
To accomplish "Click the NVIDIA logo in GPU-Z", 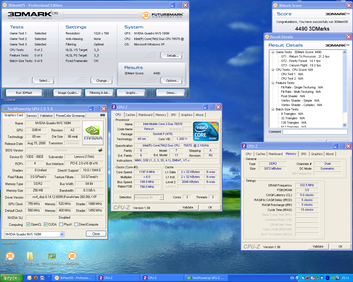I will [x=93, y=133].
